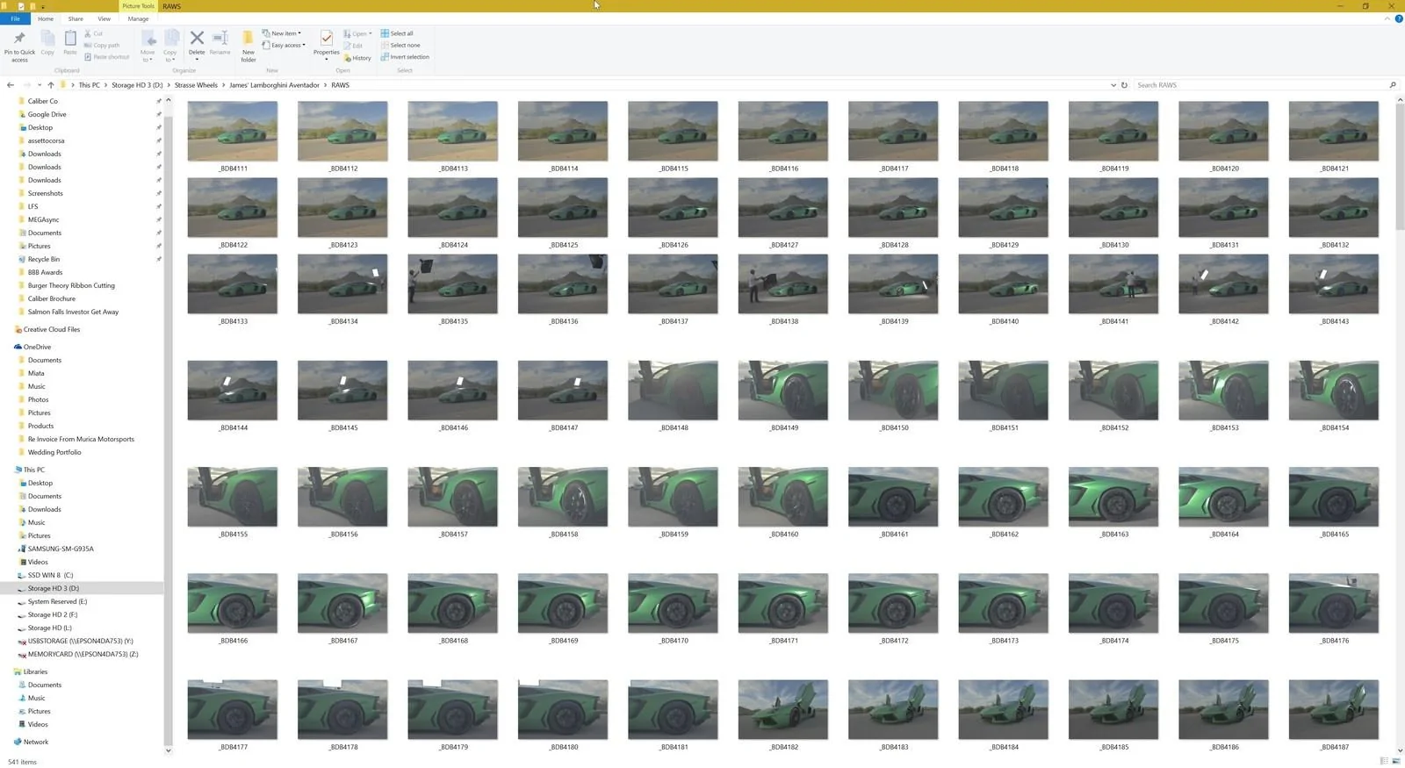Click the Pin to Quick access icon
This screenshot has width=1405, height=768.
point(19,39)
